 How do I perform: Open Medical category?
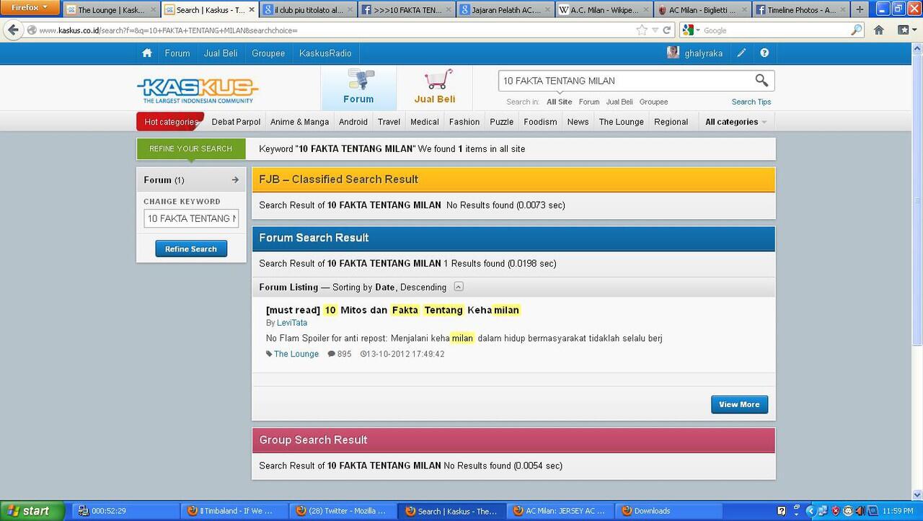(425, 122)
